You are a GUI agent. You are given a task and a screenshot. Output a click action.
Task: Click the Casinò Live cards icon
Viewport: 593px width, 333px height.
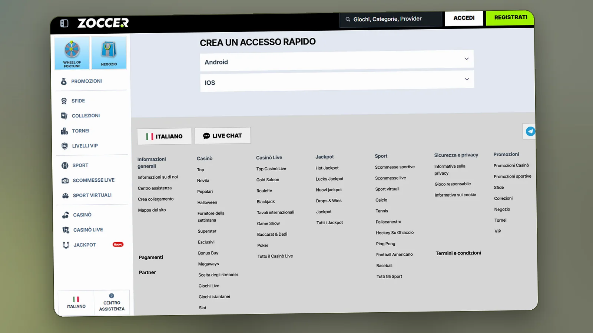click(x=66, y=230)
